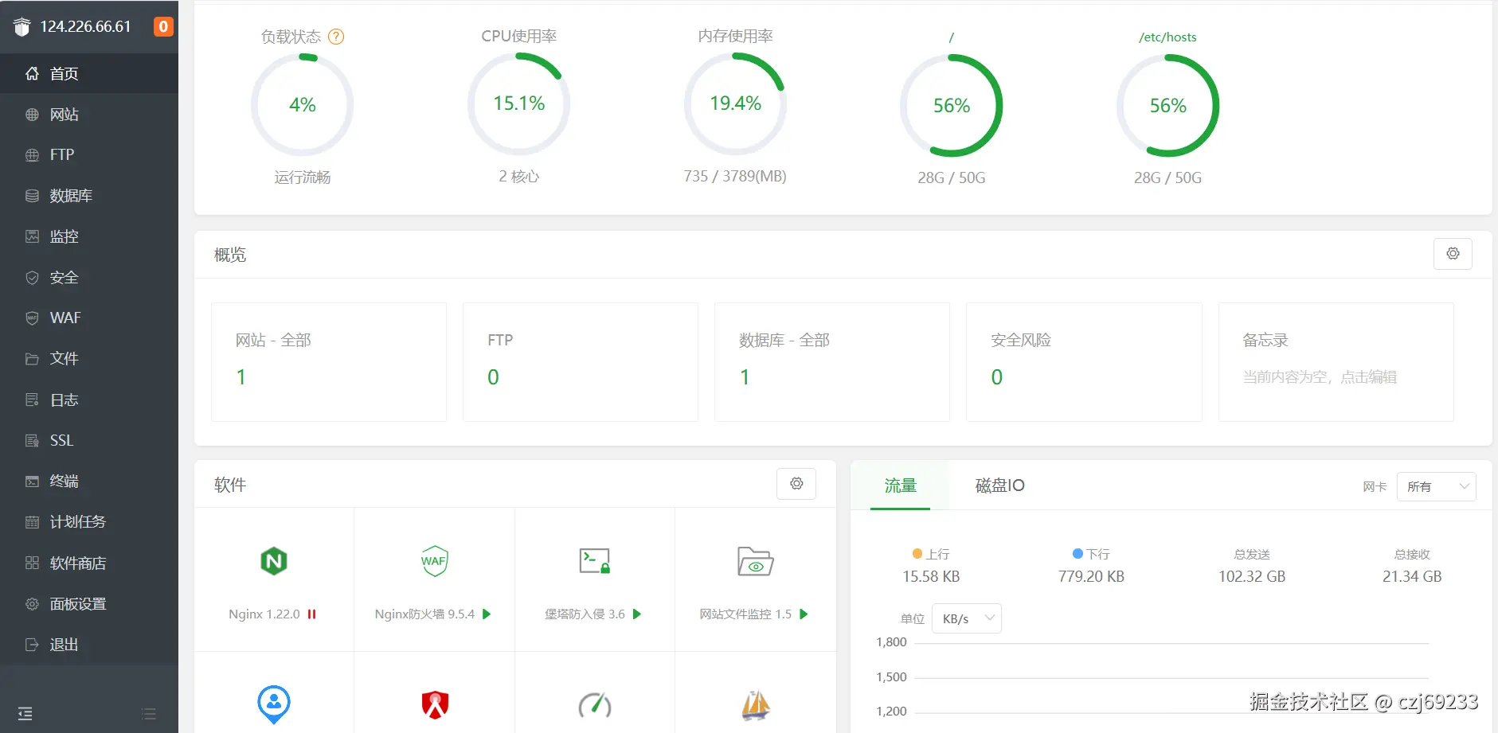Image resolution: width=1498 pixels, height=733 pixels.
Task: Switch to the 流量 tab
Action: pos(900,485)
